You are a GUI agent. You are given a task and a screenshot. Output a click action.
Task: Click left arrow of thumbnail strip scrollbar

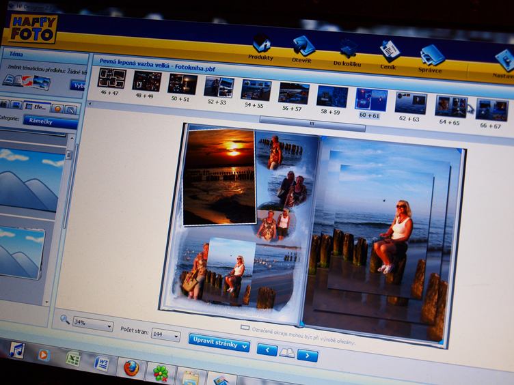pos(90,104)
